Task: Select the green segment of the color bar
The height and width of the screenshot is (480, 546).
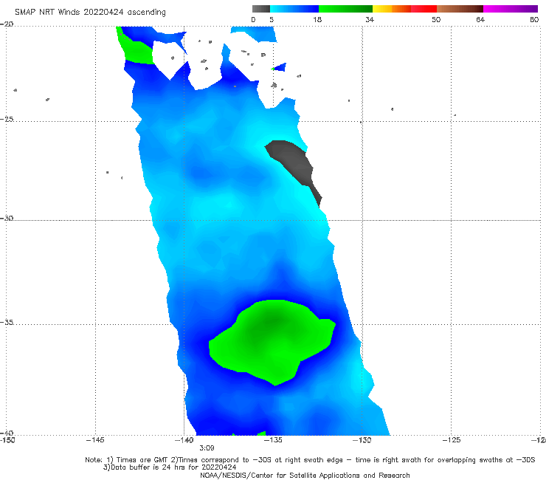Action: click(345, 9)
